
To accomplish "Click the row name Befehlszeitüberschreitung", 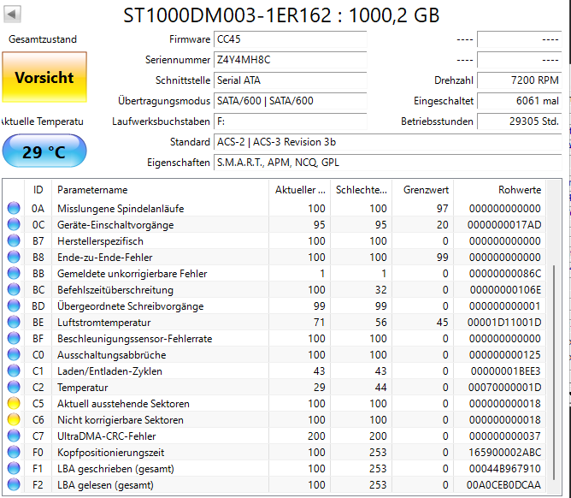I will point(115,289).
